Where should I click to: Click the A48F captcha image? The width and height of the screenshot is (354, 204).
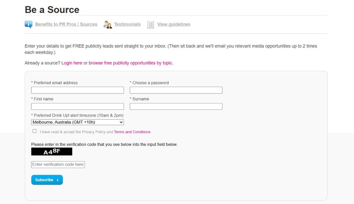click(52, 151)
